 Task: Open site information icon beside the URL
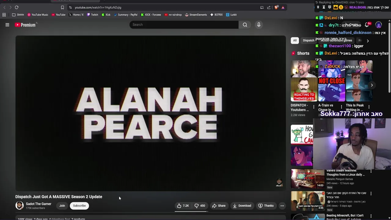pos(70,7)
